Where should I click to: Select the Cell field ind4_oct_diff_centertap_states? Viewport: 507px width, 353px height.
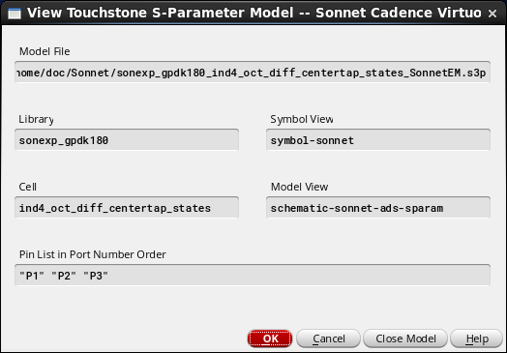[x=127, y=208]
